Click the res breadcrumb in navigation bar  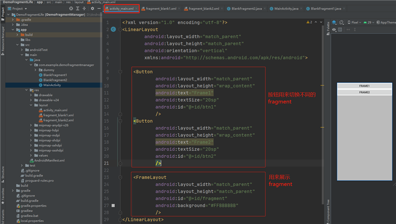(68, 2)
